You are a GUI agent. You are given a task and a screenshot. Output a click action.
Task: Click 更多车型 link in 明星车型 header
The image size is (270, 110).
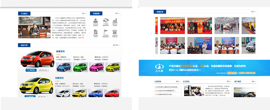(x=117, y=45)
